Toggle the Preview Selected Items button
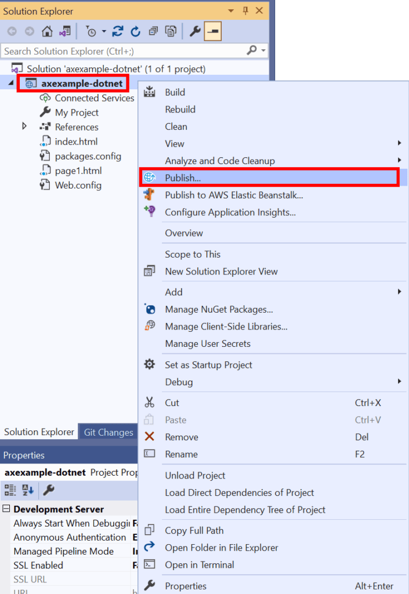Image resolution: width=409 pixels, height=594 pixels. tap(212, 31)
